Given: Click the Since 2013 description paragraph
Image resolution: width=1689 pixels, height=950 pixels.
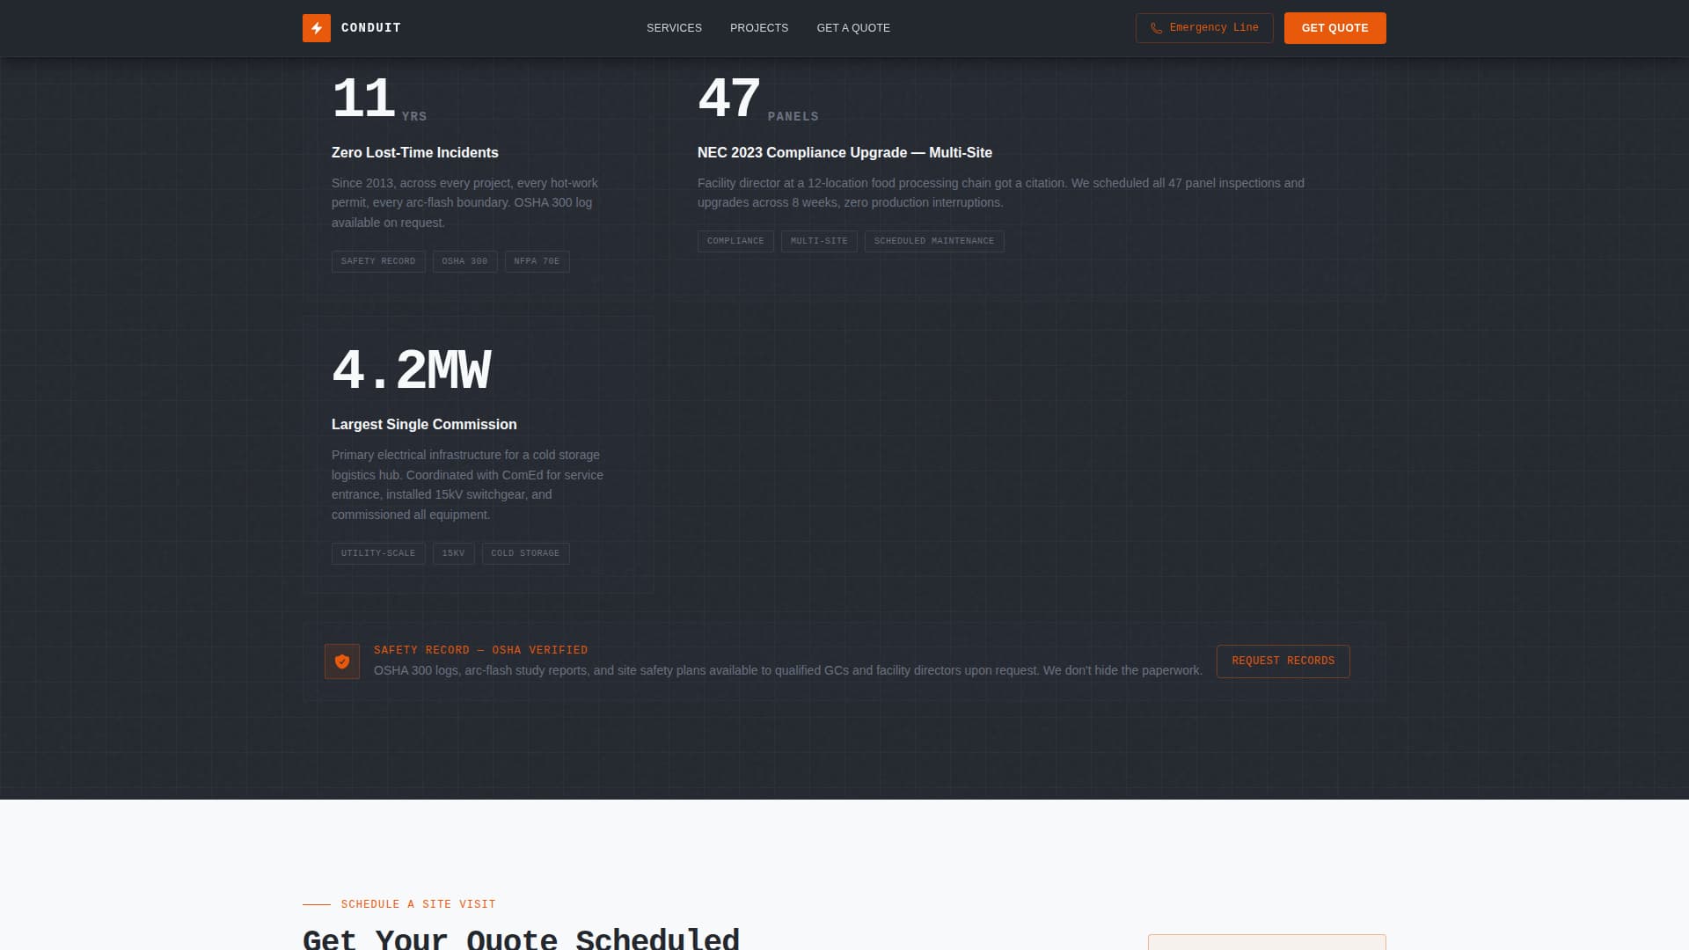Looking at the screenshot, I should 464,202.
